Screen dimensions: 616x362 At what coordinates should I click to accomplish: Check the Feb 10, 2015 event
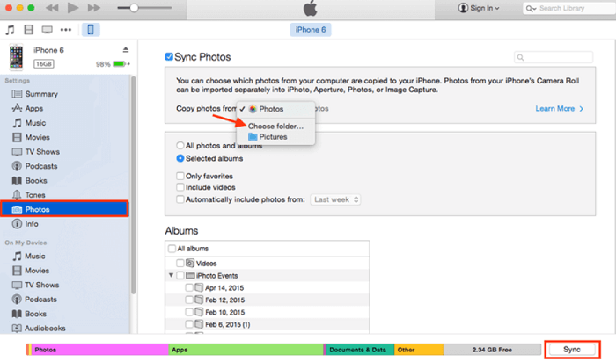[x=189, y=312]
